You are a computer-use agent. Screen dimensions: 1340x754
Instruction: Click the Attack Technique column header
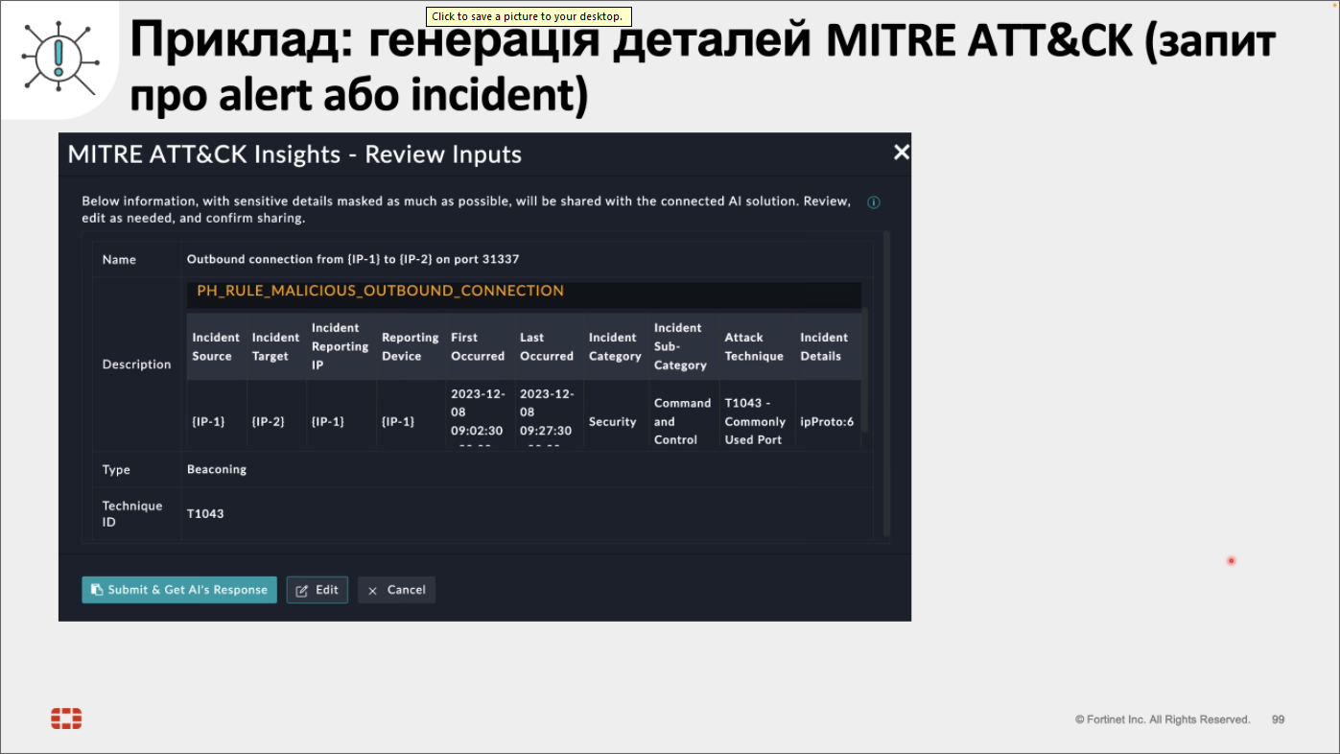click(753, 346)
